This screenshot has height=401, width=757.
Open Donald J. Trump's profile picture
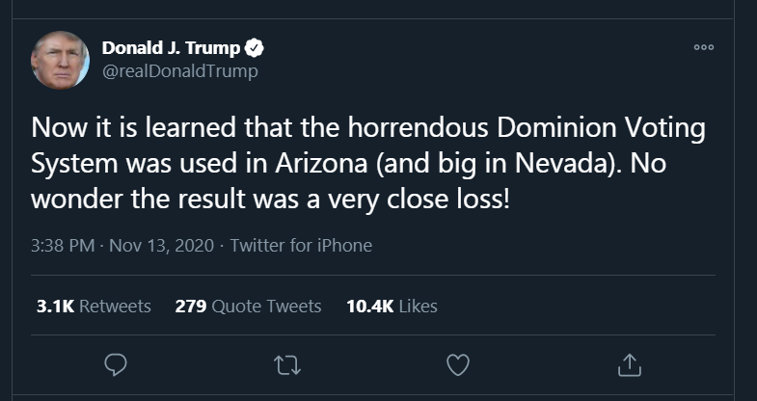click(x=61, y=60)
